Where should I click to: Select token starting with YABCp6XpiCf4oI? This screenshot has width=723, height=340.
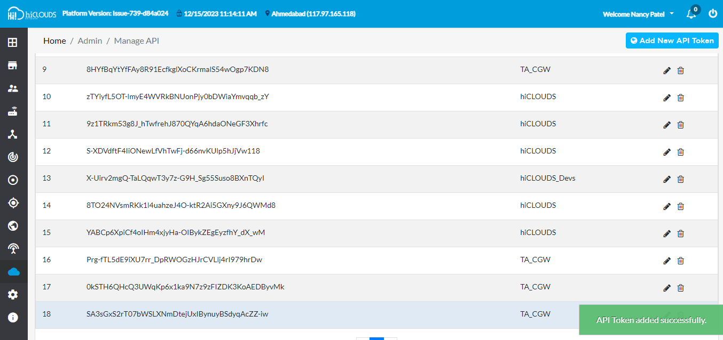[176, 232]
